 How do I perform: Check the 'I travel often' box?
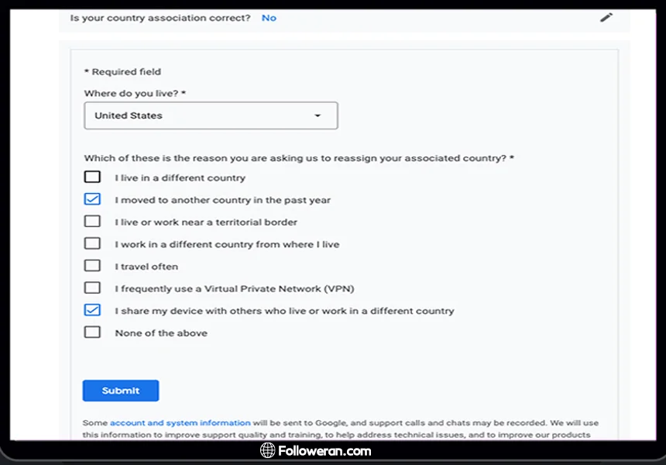92,266
